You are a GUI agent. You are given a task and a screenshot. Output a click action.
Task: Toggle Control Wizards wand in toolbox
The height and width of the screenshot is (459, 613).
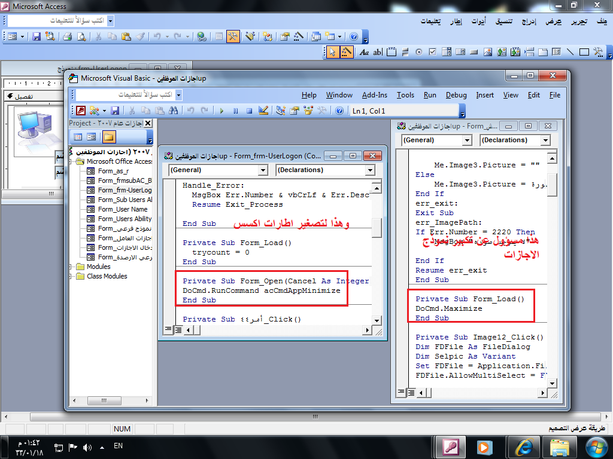pyautogui.click(x=347, y=52)
